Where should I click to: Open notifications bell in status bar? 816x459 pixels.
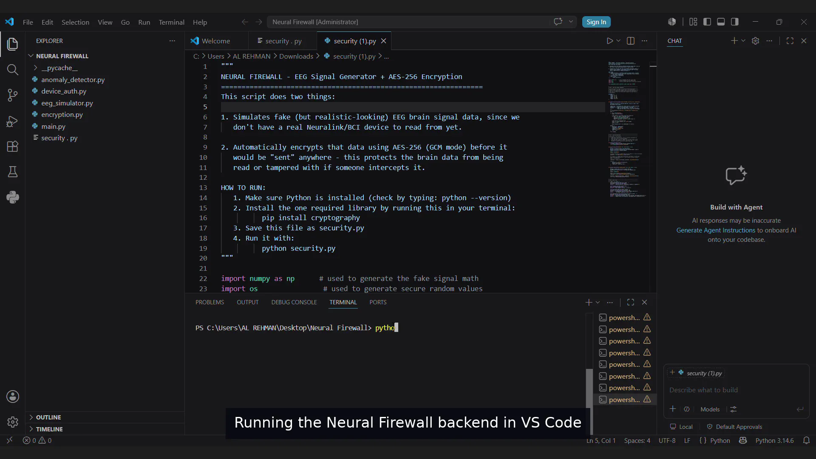(x=806, y=441)
